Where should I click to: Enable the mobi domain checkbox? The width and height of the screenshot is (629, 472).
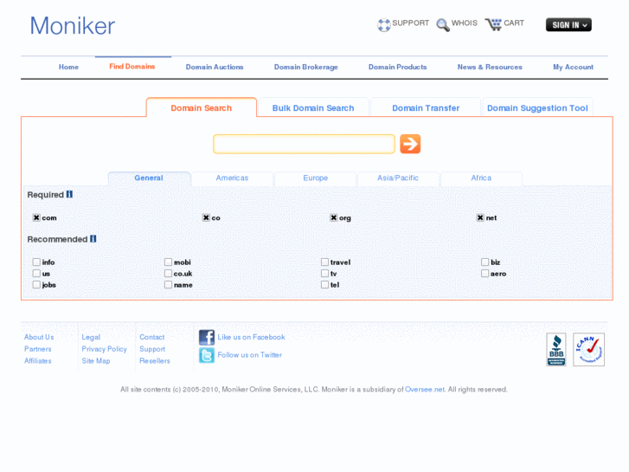pos(168,262)
